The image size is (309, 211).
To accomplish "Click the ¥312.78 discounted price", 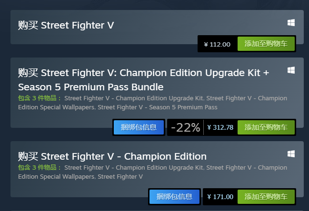I will click(220, 127).
